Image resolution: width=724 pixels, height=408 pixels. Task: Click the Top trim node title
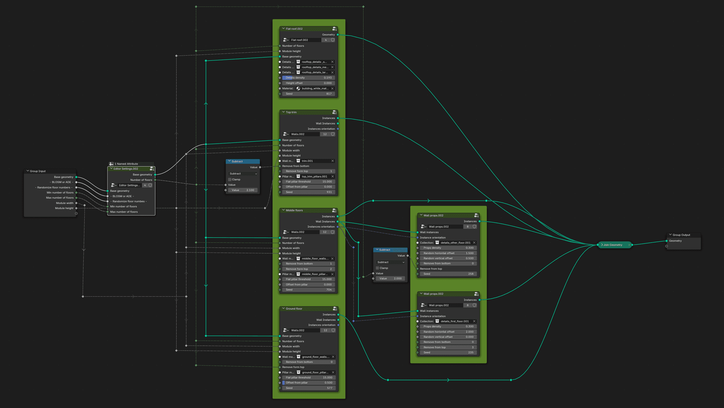coord(291,112)
